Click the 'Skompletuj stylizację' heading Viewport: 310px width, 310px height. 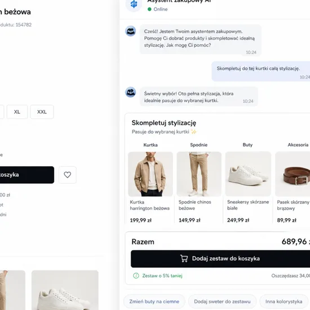click(164, 123)
